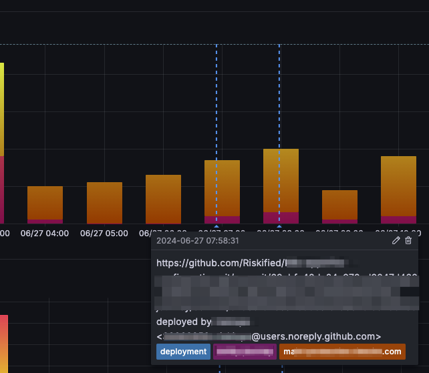
Task: Click the users.noreply.github.com email address
Action: pyautogui.click(x=269, y=336)
